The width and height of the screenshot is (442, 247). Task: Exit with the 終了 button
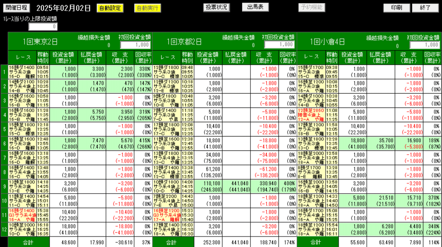[x=425, y=8]
